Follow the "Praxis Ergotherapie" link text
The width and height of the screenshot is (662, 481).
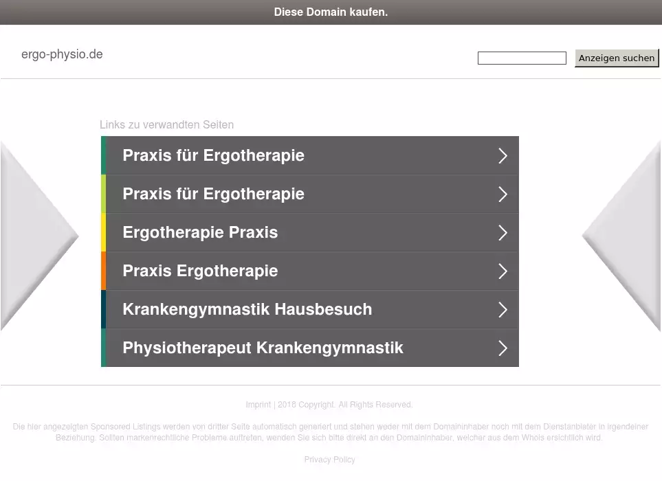pyautogui.click(x=200, y=271)
